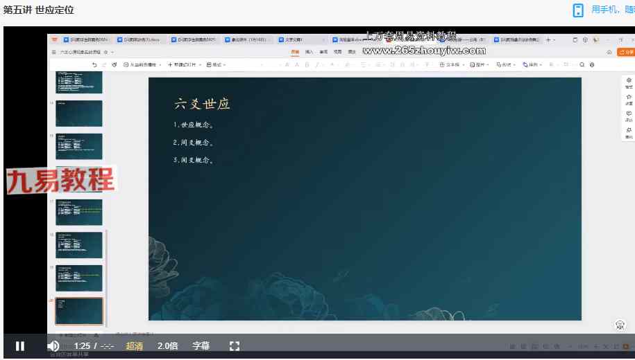
Task: Click the assistant robot icon near slide corner
Action: coord(621,325)
